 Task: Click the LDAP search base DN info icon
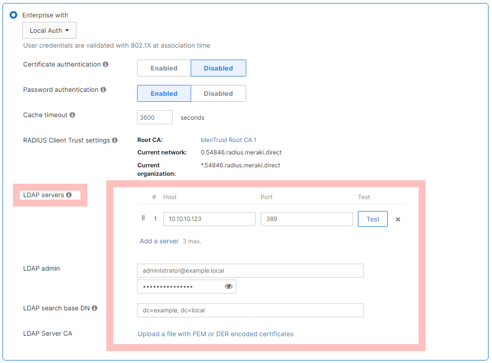click(x=94, y=308)
